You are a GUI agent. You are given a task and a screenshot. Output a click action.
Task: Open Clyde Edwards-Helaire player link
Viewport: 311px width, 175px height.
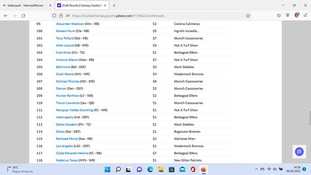(72, 153)
